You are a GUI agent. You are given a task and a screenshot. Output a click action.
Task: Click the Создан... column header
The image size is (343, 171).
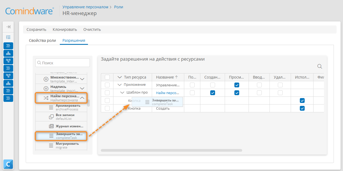pos(212,77)
